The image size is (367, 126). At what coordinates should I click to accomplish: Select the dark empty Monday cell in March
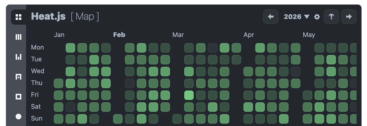[212, 48]
